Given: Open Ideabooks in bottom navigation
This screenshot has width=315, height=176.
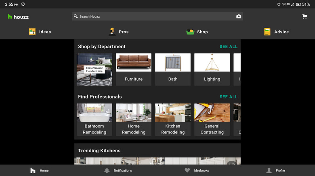Looking at the screenshot, I should [202, 170].
